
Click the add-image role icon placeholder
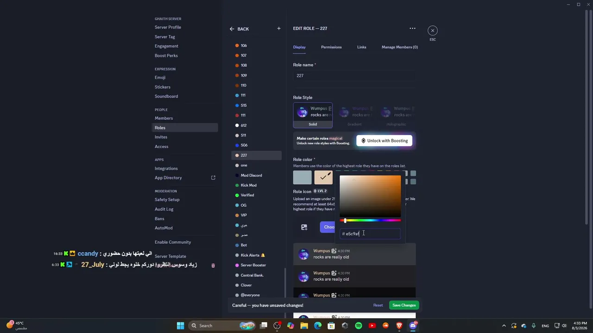click(304, 227)
